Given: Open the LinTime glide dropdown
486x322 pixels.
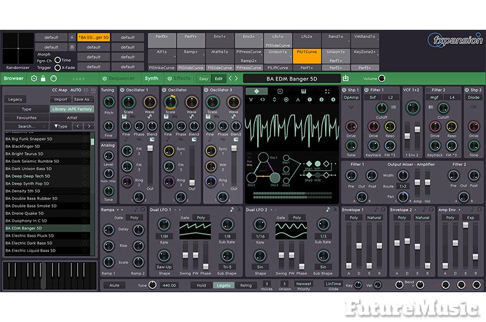Looking at the screenshot, I should point(333,284).
